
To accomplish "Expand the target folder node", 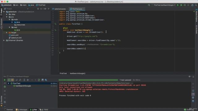I will tap(7, 33).
